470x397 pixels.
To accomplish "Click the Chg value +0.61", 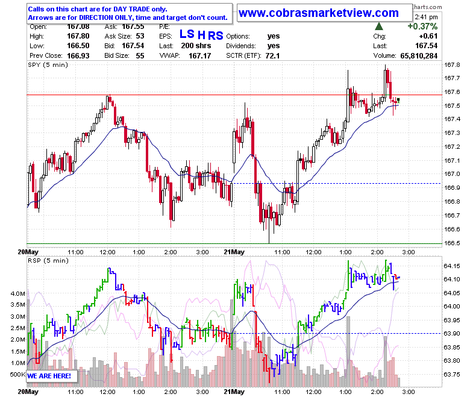I will [x=428, y=36].
